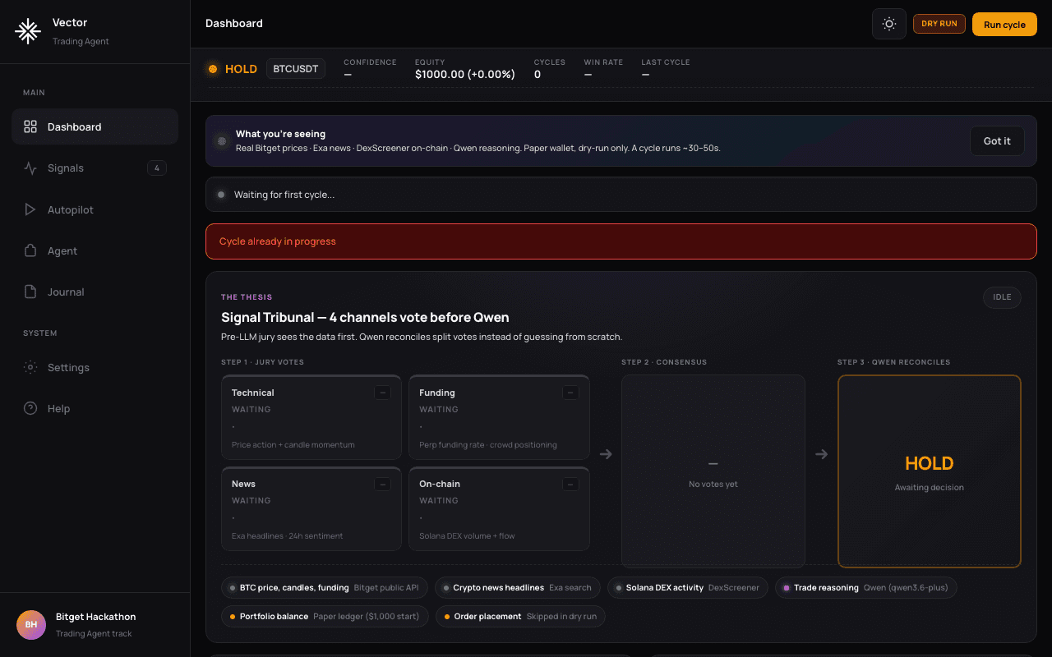
Task: Click the BTC price, candles, funding chip
Action: coord(325,588)
